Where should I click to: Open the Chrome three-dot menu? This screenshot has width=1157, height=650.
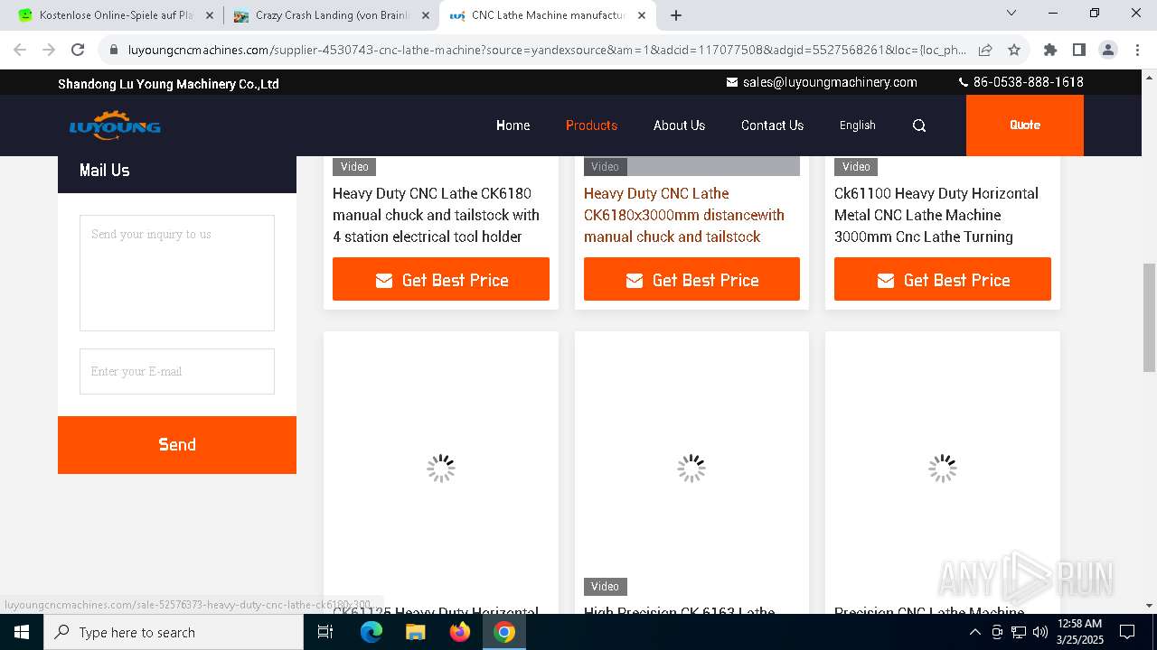pyautogui.click(x=1136, y=50)
